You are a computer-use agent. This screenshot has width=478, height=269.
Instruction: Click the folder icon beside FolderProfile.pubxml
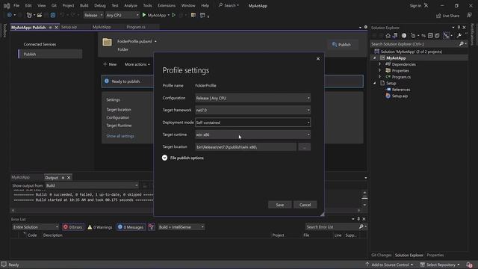tap(107, 42)
